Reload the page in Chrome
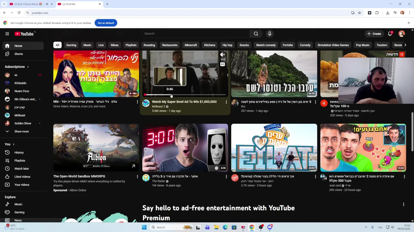 point(19,13)
